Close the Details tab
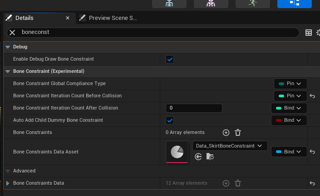This screenshot has height=196, width=320. click(68, 18)
